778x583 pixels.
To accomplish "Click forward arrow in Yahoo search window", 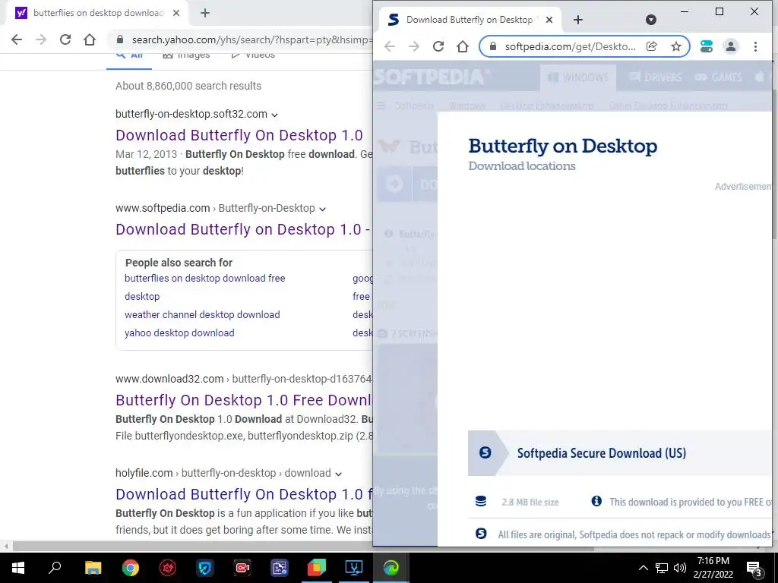I will tap(41, 39).
